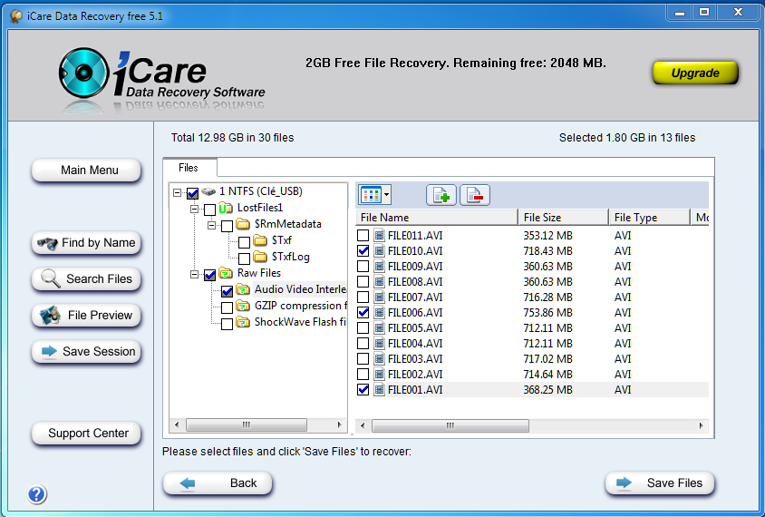Click the FILE009.AVI video file icon
765x517 pixels.
click(379, 266)
